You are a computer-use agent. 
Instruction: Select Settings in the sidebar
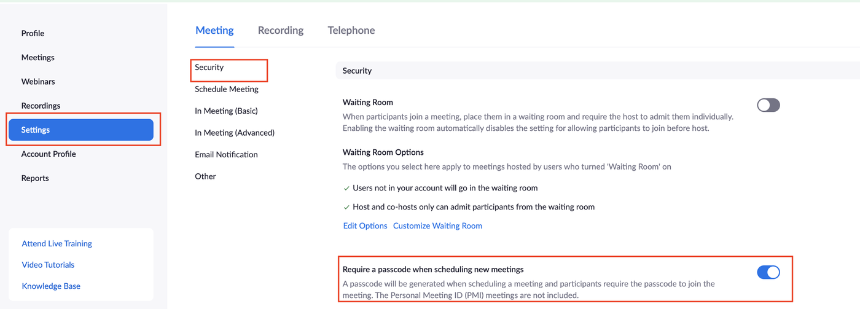80,130
